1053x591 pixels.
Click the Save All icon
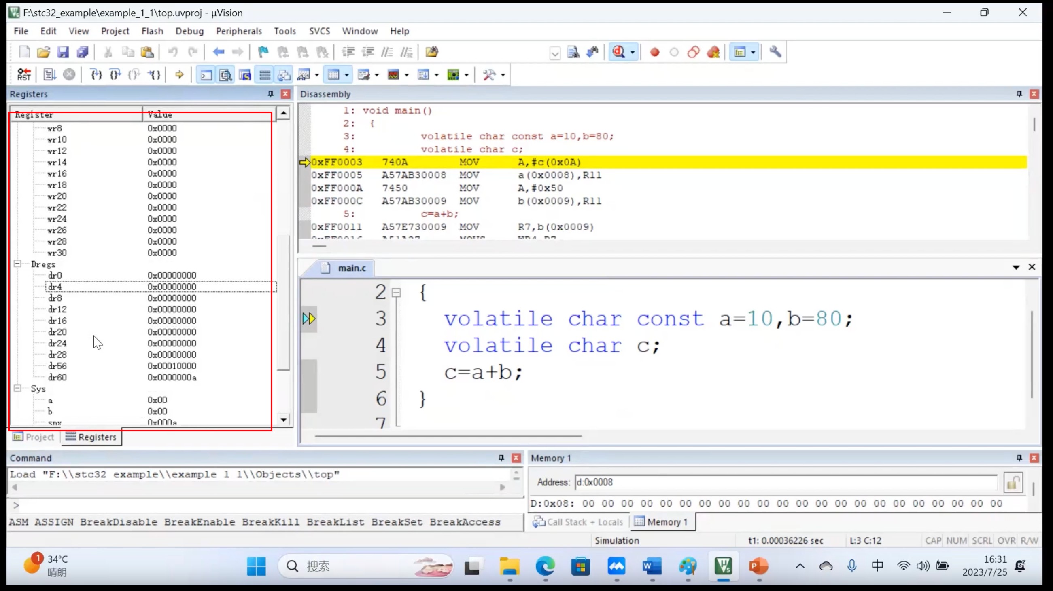82,52
